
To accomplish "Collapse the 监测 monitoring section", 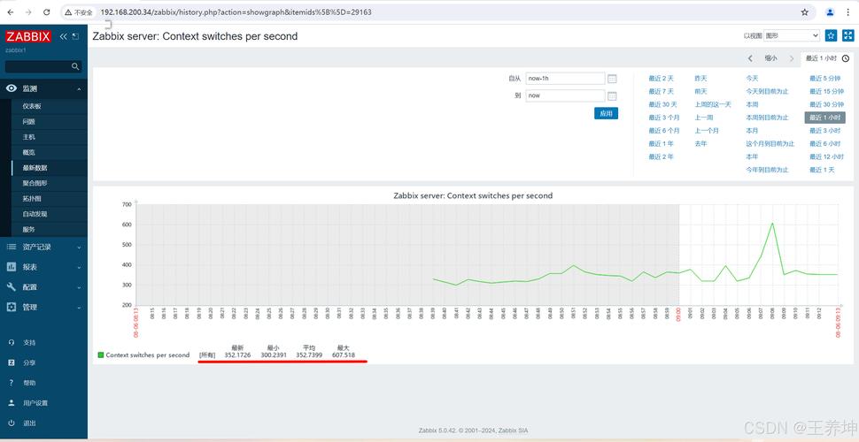I will coord(43,88).
